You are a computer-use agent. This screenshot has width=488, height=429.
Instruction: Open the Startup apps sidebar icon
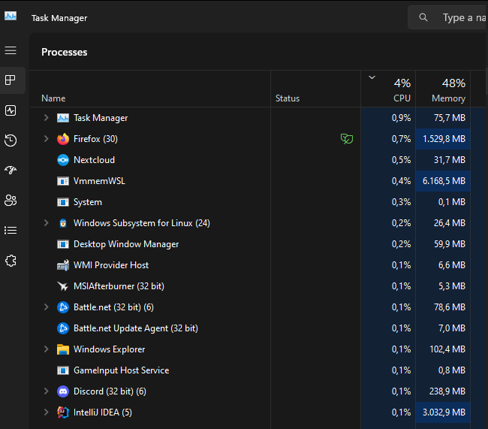(11, 171)
